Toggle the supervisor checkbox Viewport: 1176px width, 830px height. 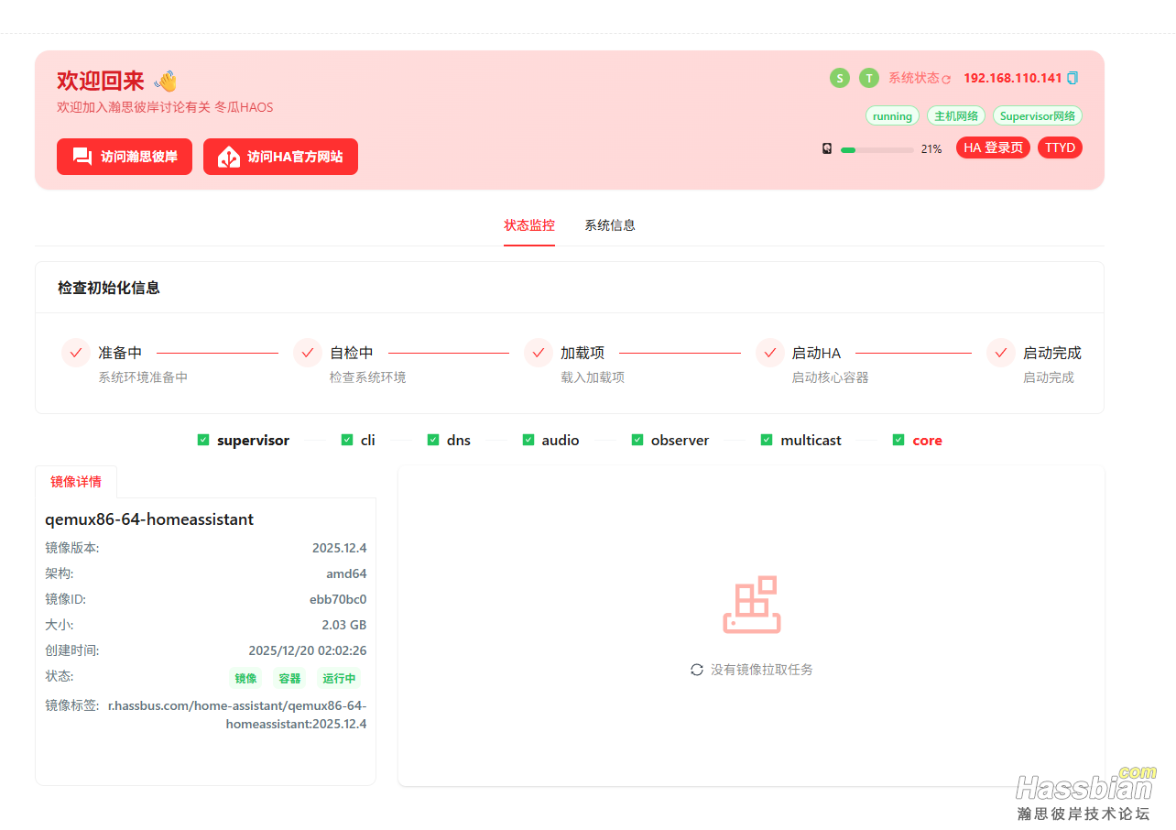pos(203,440)
